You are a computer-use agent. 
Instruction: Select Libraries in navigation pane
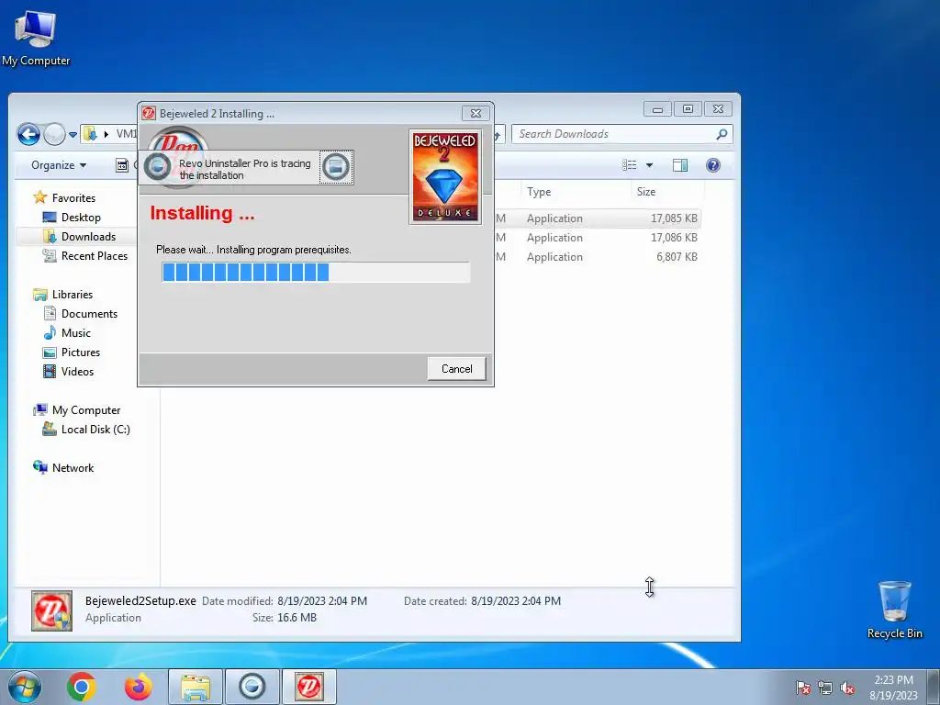[72, 295]
